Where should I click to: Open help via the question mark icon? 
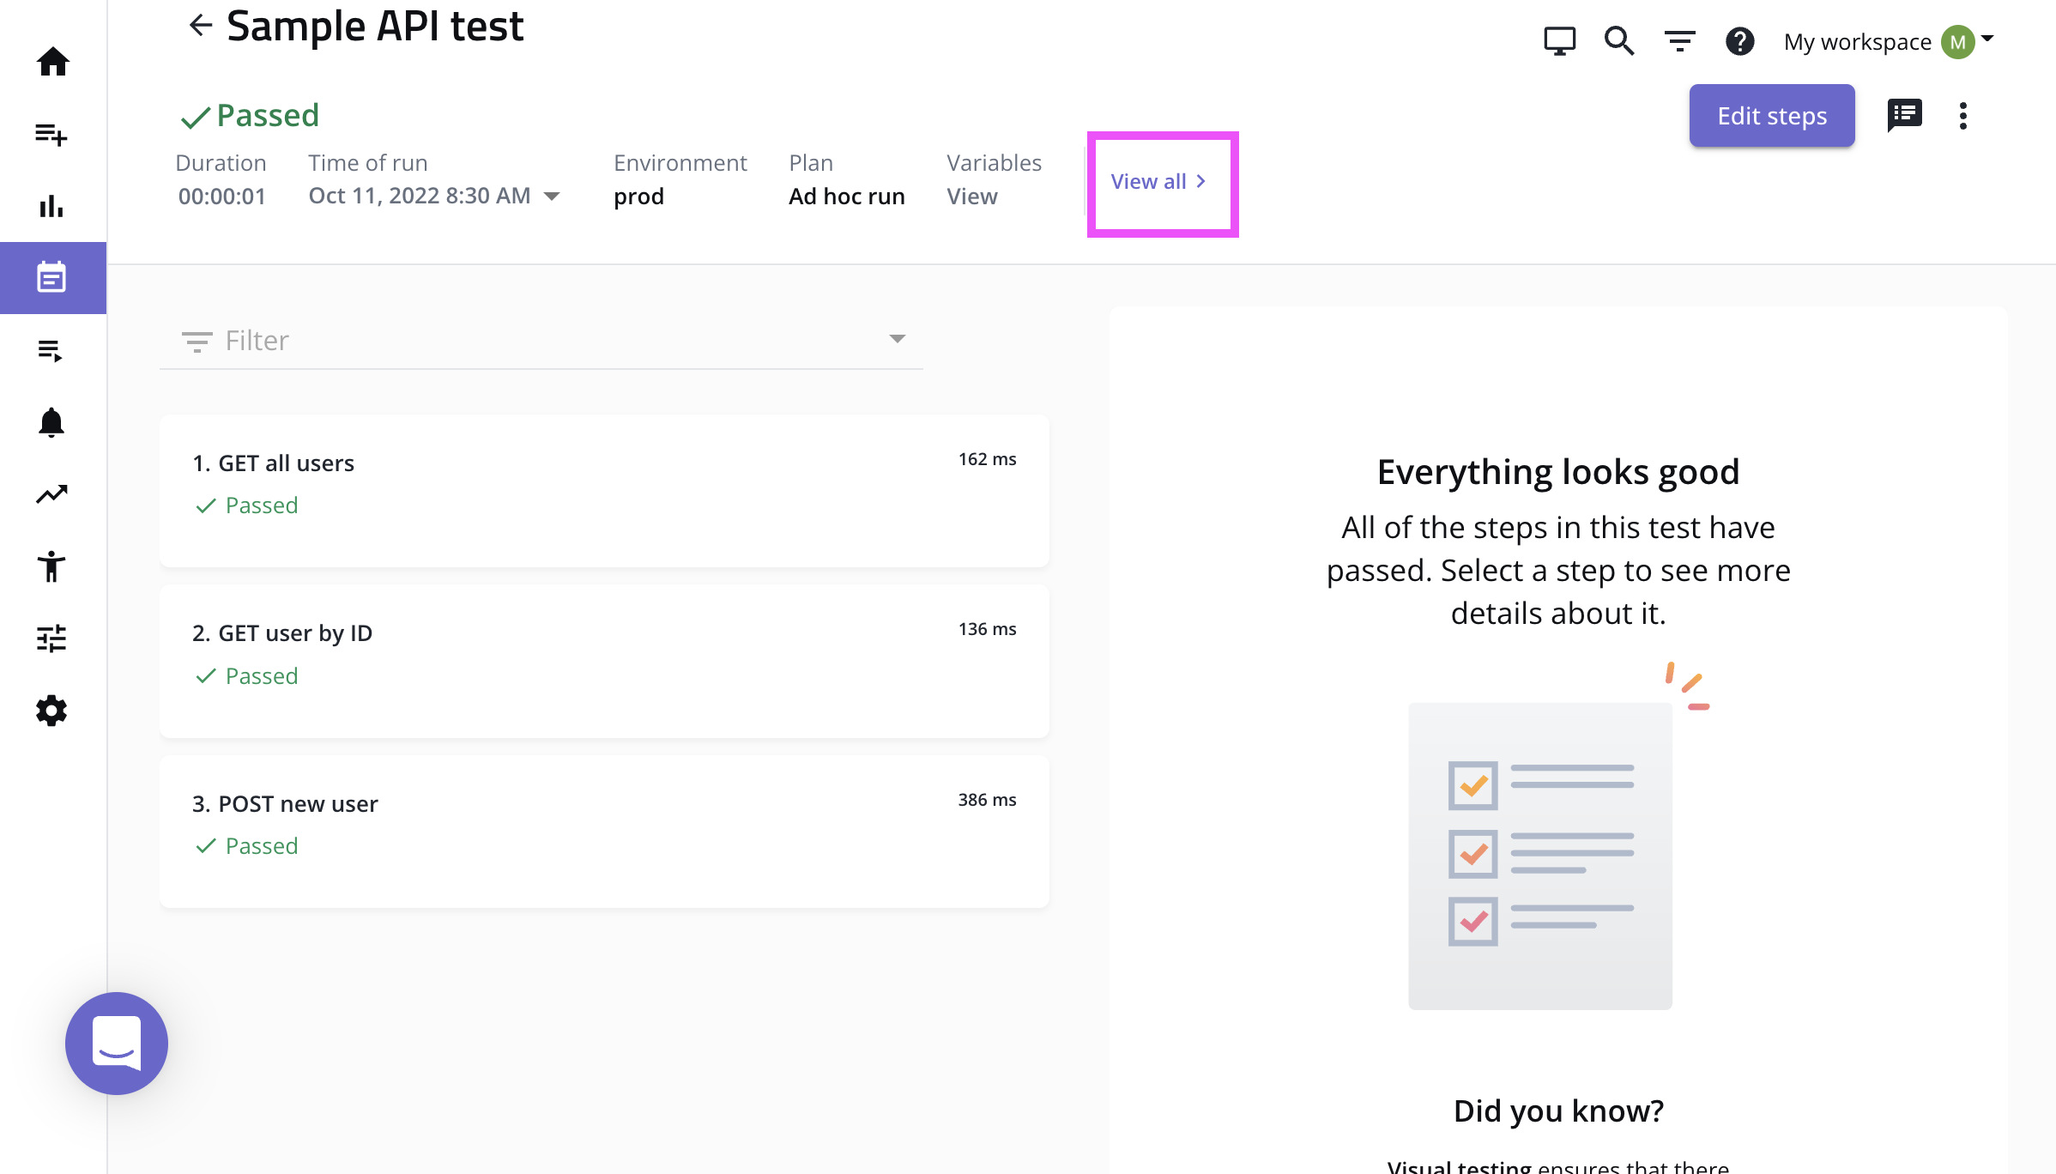[1739, 41]
